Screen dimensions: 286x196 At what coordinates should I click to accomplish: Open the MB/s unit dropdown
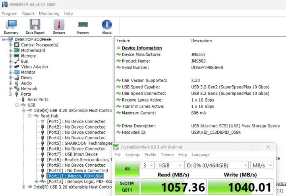(x=261, y=165)
